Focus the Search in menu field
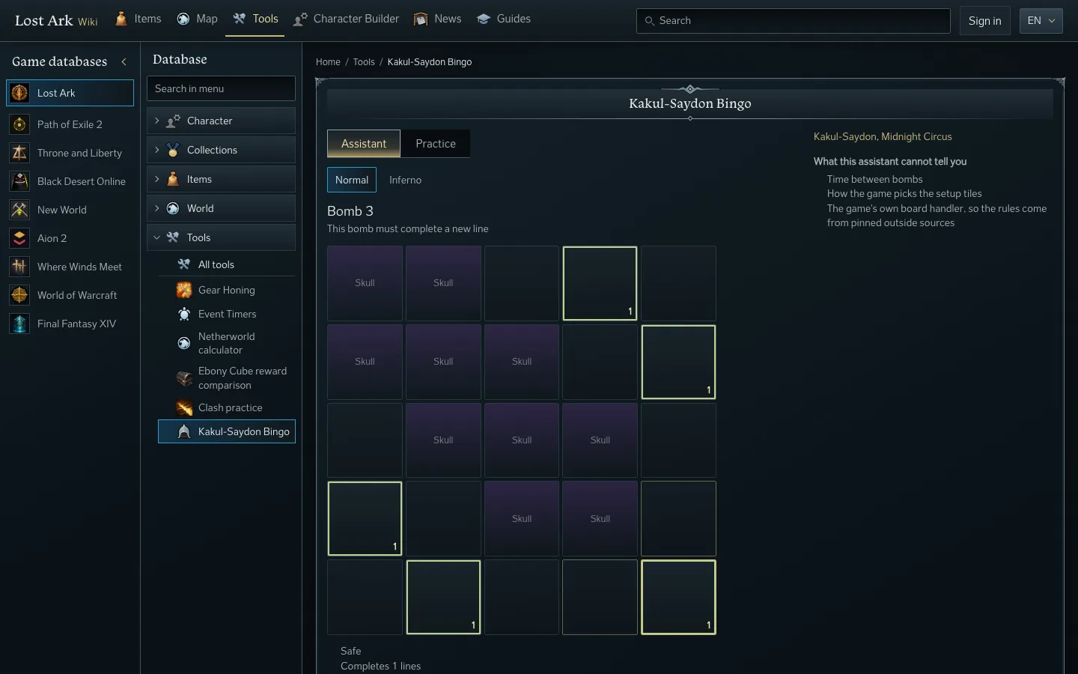Image resolution: width=1078 pixels, height=674 pixels. point(221,88)
